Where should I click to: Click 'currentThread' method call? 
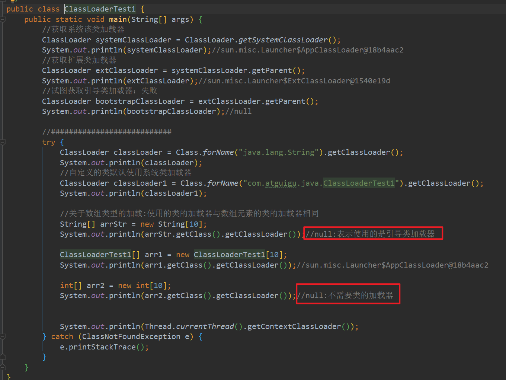[205, 326]
